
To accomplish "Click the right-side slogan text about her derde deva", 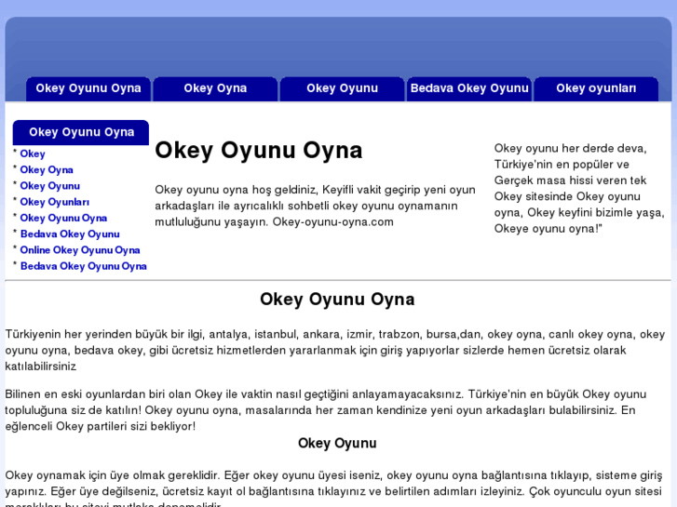I will pos(577,188).
